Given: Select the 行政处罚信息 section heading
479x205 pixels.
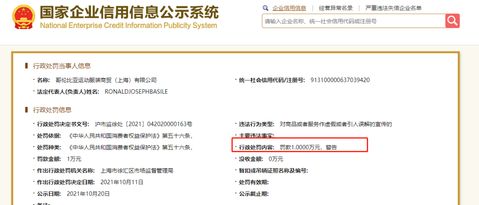Looking at the screenshot, I should pyautogui.click(x=52, y=110).
